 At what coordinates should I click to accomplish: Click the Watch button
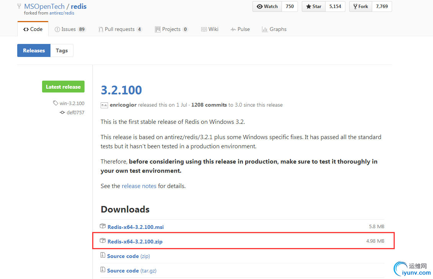(267, 6)
